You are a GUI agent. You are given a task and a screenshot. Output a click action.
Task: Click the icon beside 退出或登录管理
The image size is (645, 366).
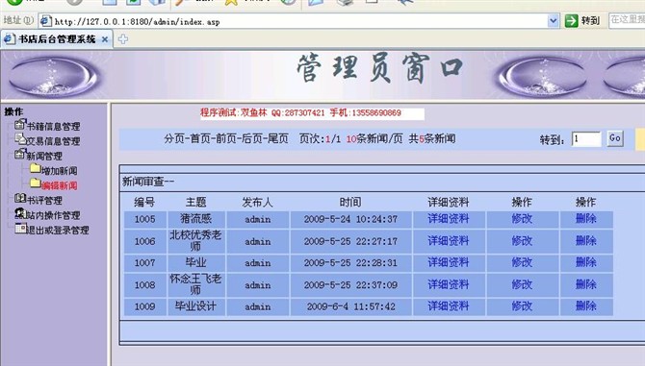pyautogui.click(x=20, y=228)
